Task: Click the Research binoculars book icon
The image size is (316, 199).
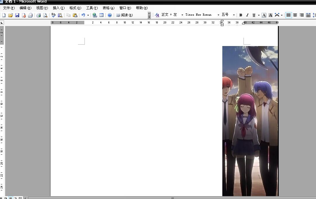Action: 60,15
